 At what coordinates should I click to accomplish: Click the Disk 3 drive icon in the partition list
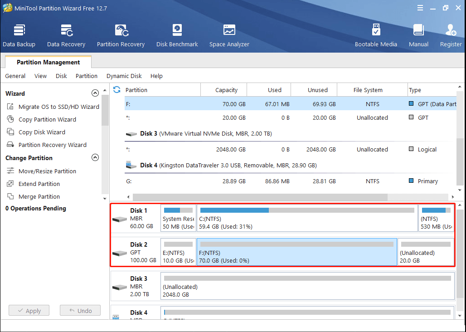tap(131, 134)
